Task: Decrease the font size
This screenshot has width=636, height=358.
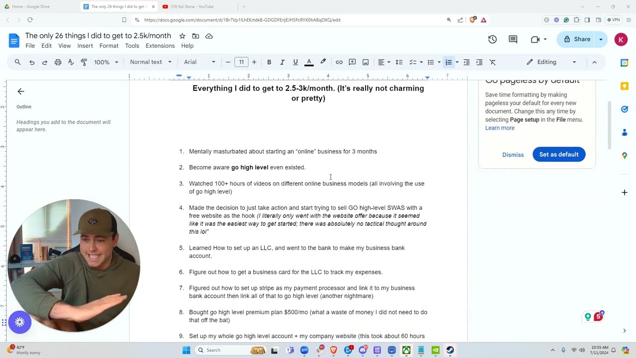Action: [x=228, y=62]
